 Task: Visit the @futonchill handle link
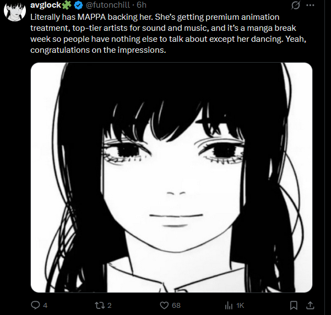(107, 5)
